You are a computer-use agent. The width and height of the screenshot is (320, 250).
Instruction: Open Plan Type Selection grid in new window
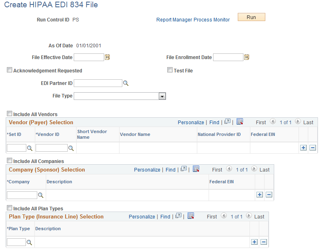pos(178,216)
